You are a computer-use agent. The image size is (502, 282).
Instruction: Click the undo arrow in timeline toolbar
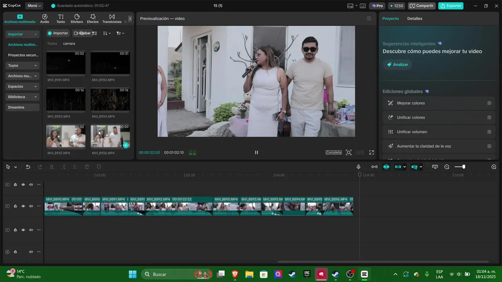pos(28,167)
